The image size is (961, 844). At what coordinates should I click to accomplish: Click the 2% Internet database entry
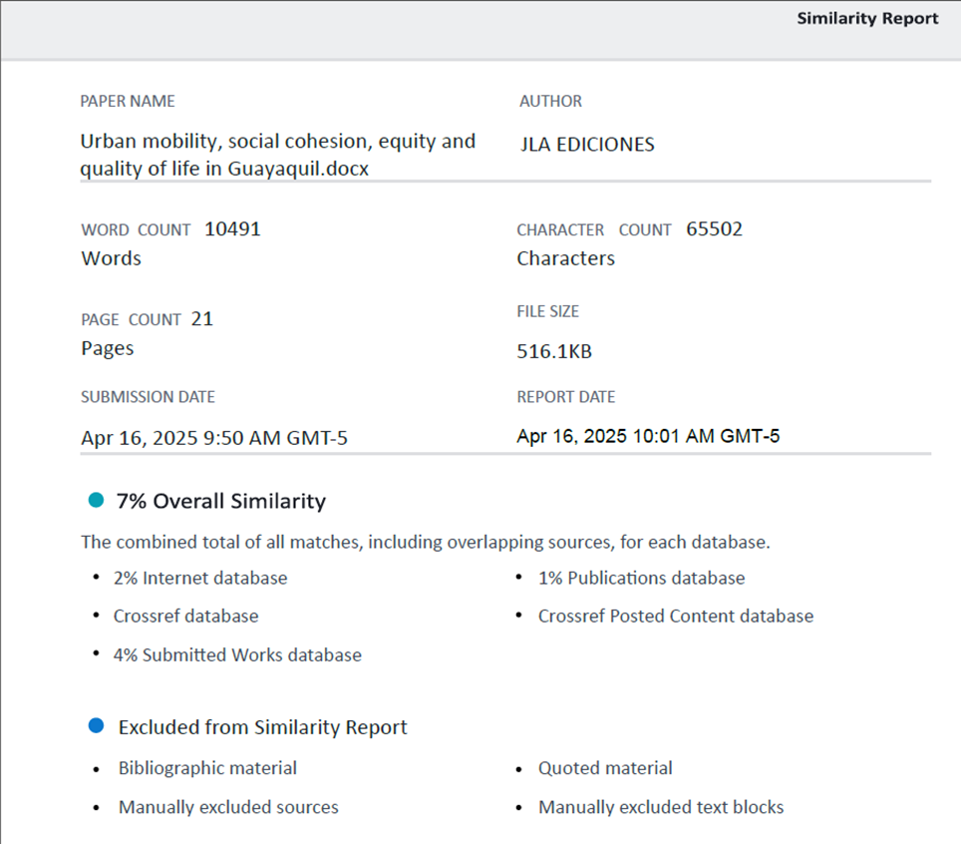click(x=200, y=578)
